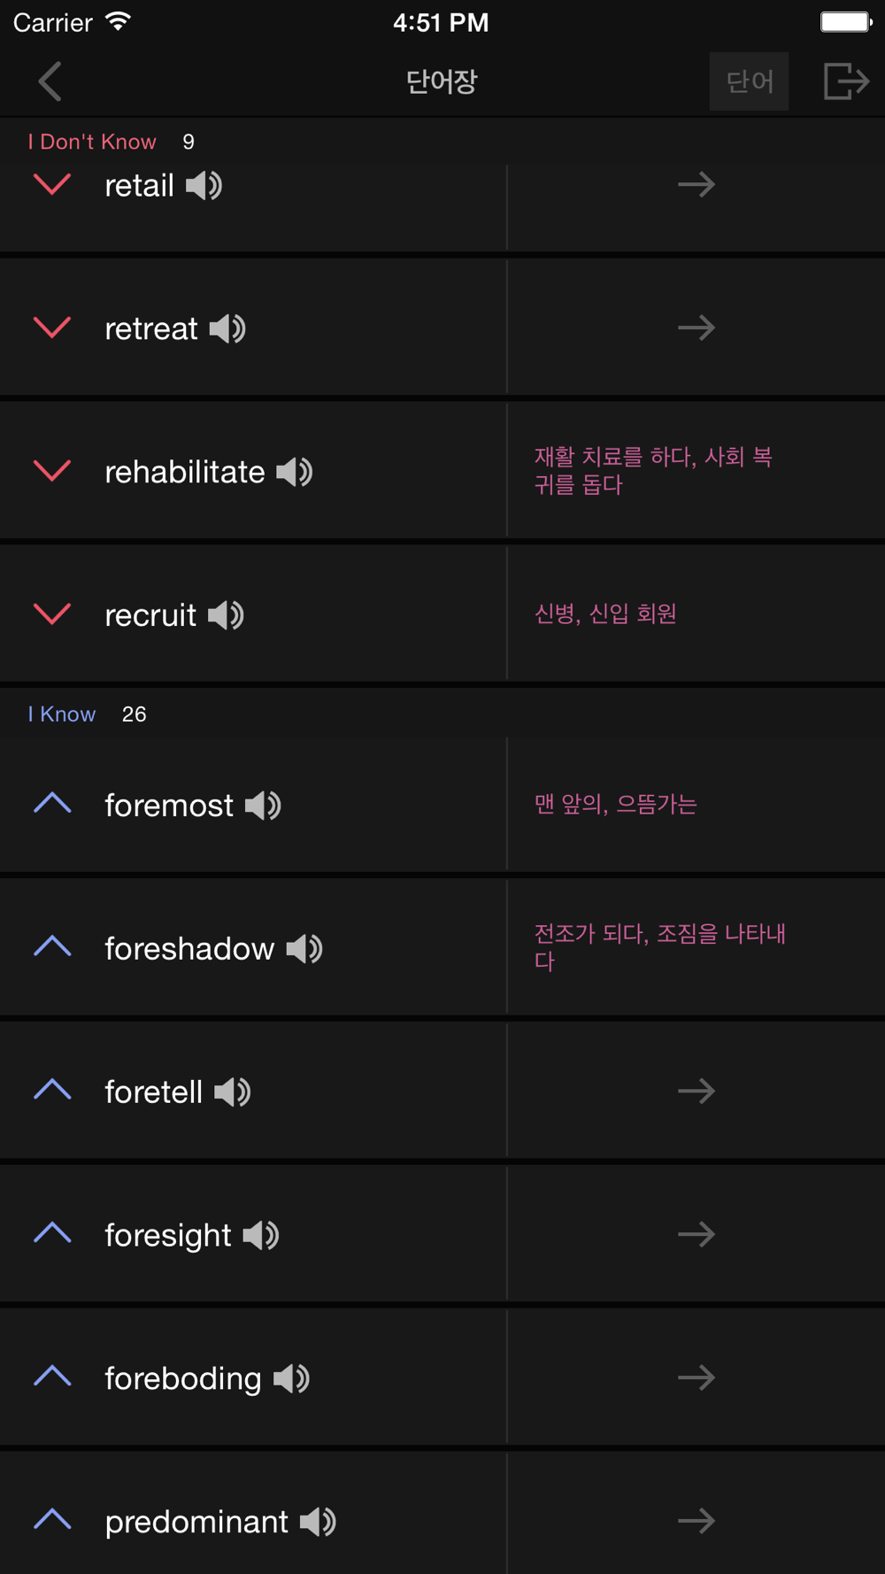This screenshot has width=885, height=1574.
Task: Toggle the 단어 display button
Action: tap(749, 81)
